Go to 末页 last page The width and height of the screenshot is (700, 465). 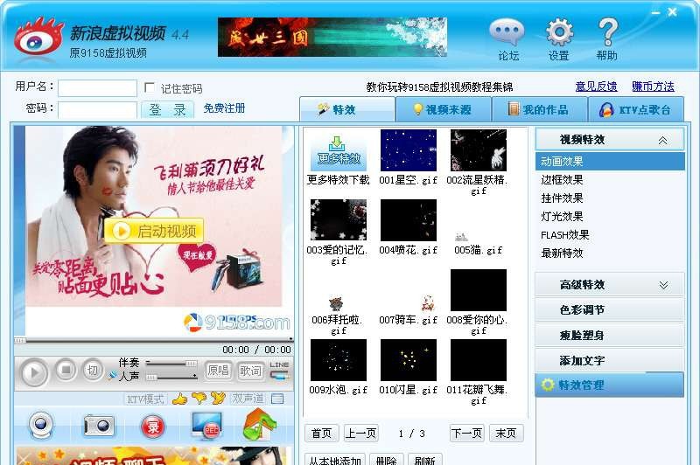tap(506, 434)
